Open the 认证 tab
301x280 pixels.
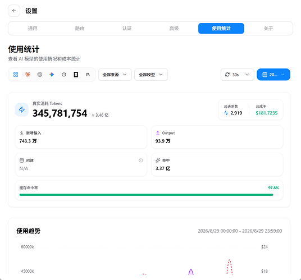(x=127, y=29)
